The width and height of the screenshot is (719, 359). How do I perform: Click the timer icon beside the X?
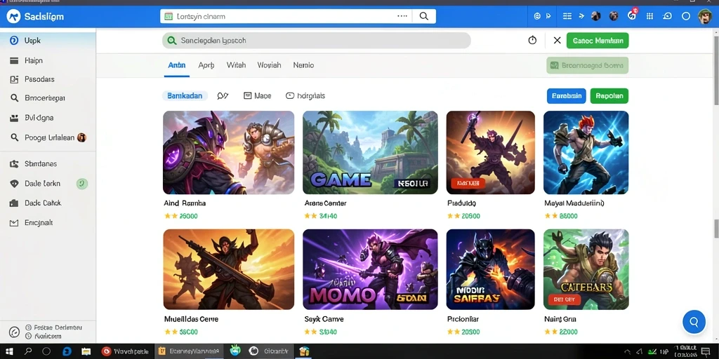(x=532, y=40)
